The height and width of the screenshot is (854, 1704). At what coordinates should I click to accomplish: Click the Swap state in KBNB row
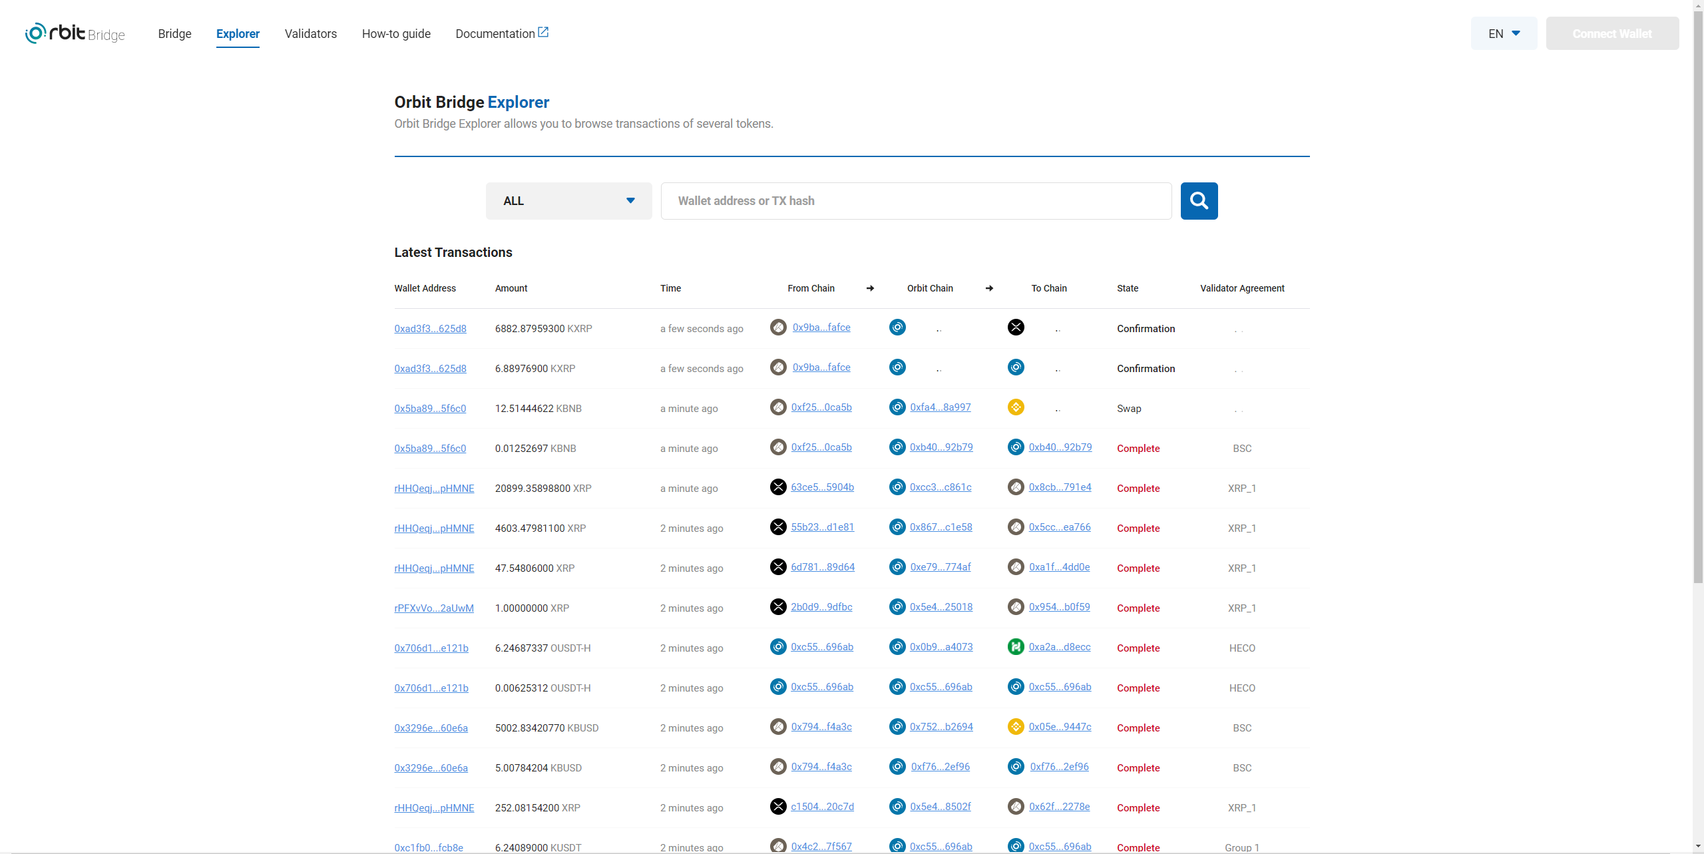[x=1129, y=409]
